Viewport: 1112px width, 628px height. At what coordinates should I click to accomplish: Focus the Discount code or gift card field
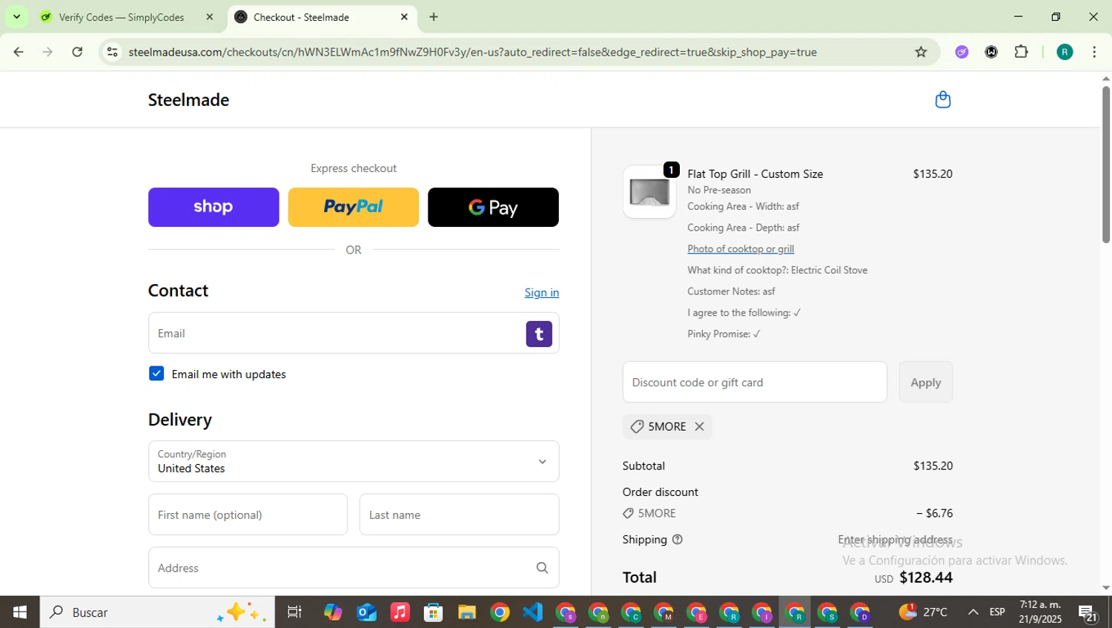pyautogui.click(x=755, y=382)
